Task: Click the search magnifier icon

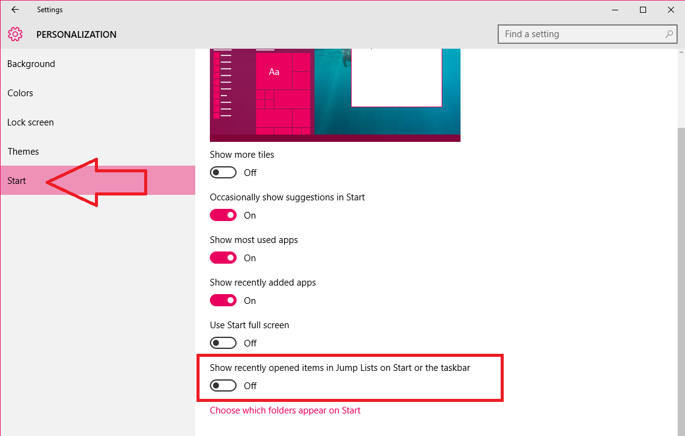Action: coord(668,33)
